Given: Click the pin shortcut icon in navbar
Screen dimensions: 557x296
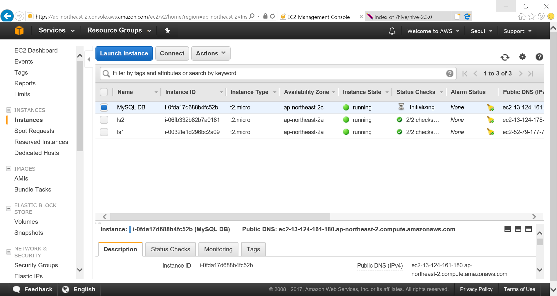Looking at the screenshot, I should pyautogui.click(x=167, y=30).
